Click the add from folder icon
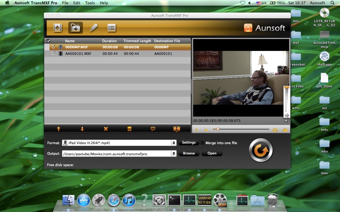340x212 pixels. coord(76,28)
